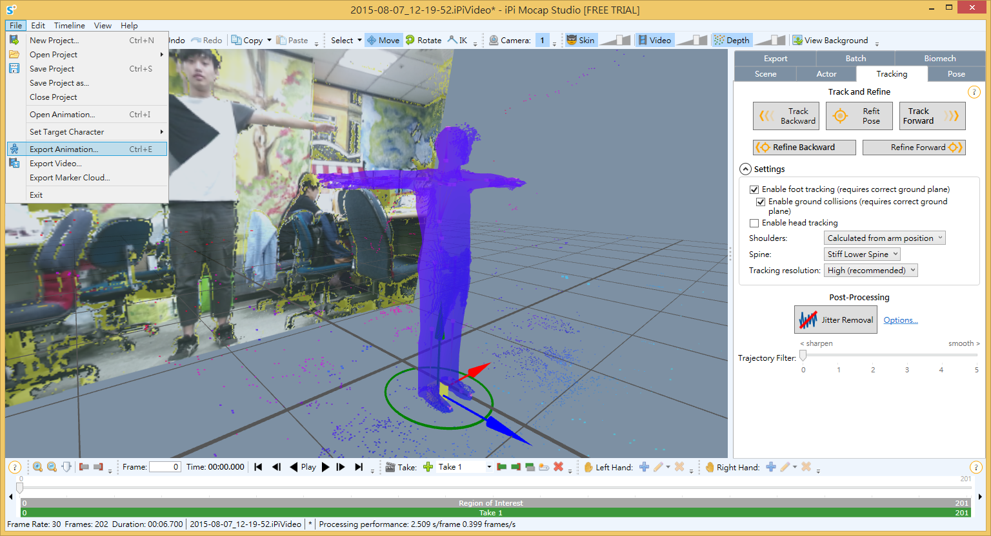Choose Export Animation from File menu
Viewport: 991px width, 536px height.
click(64, 149)
